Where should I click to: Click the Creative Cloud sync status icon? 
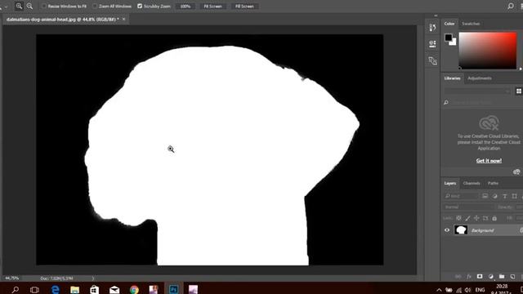[x=516, y=171]
